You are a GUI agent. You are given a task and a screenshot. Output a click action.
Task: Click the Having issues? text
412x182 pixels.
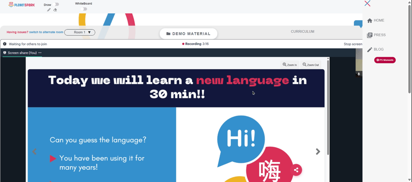click(x=17, y=32)
